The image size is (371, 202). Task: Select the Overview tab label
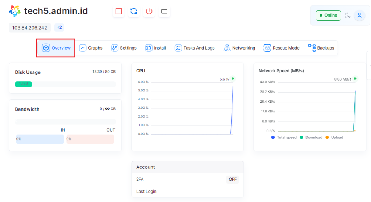click(x=61, y=48)
